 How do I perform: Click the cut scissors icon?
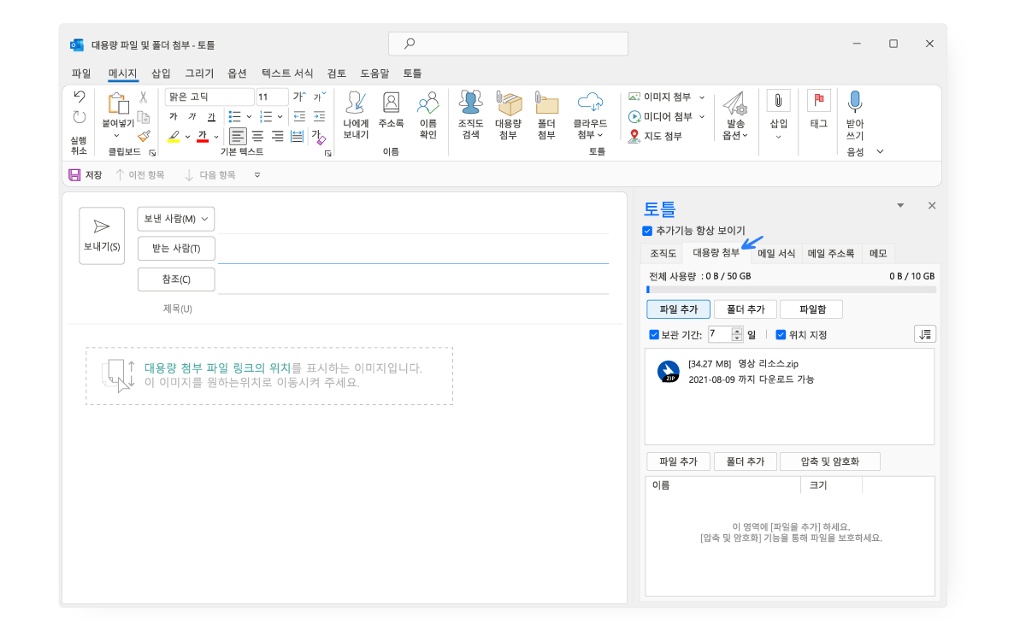tap(144, 97)
